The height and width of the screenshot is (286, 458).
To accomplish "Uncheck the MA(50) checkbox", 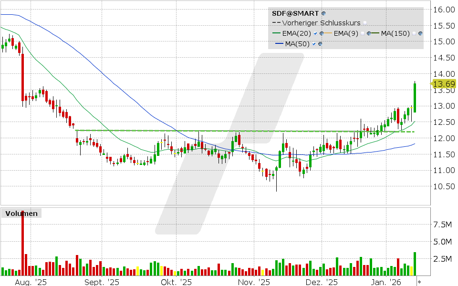I will coord(313,44).
